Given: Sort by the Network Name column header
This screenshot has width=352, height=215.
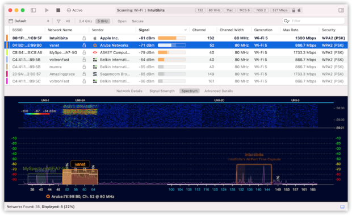Looking at the screenshot, I should (60, 30).
